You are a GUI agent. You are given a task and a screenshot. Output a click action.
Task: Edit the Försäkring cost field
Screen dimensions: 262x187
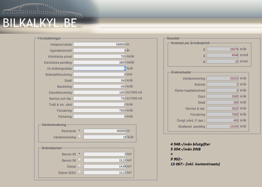(100, 110)
